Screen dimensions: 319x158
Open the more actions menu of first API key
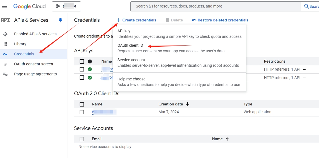(x=305, y=70)
